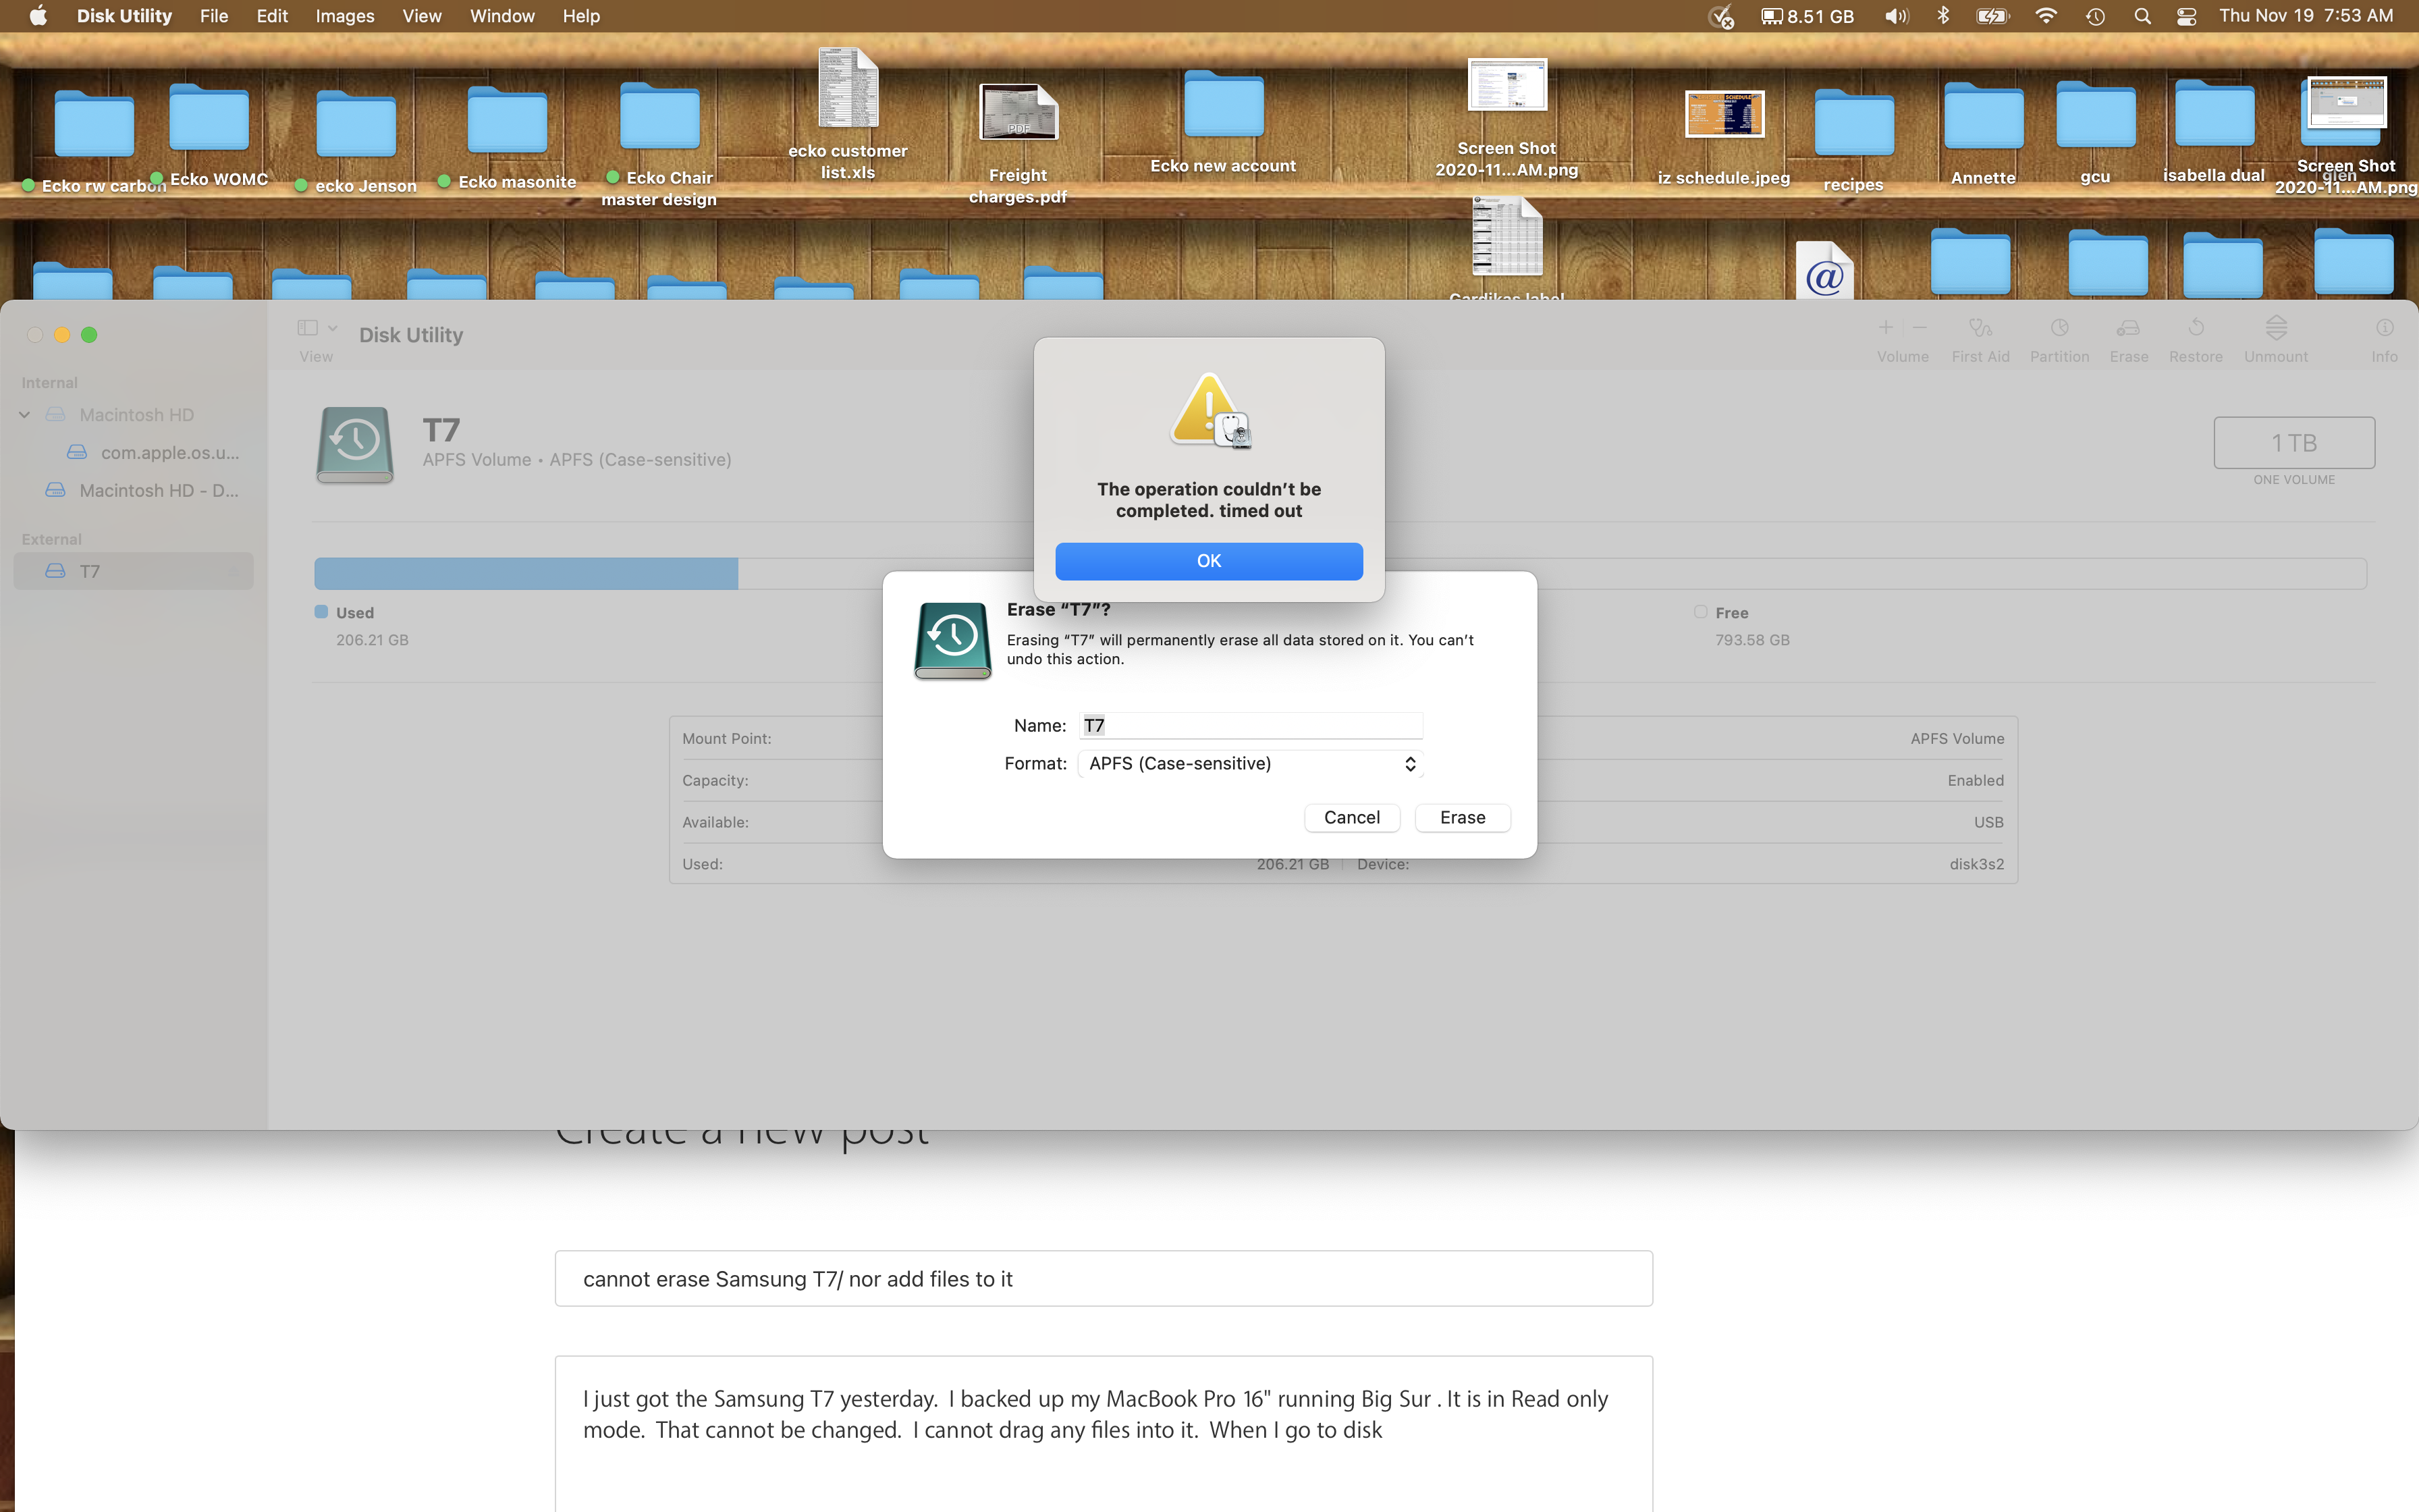Click the Restore toolbar icon
This screenshot has height=1512, width=2419.
click(x=2195, y=329)
